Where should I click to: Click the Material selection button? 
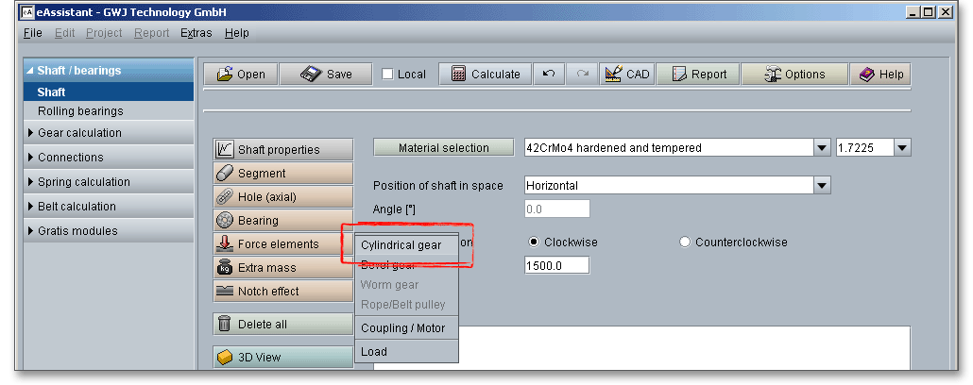point(444,147)
